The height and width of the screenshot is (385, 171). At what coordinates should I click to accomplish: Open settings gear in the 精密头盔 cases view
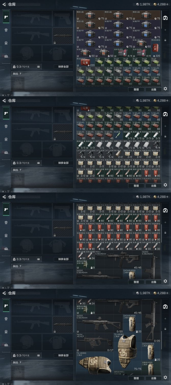point(165,89)
